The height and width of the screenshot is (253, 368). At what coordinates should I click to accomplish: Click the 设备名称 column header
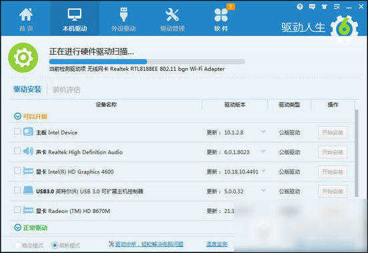pos(106,105)
